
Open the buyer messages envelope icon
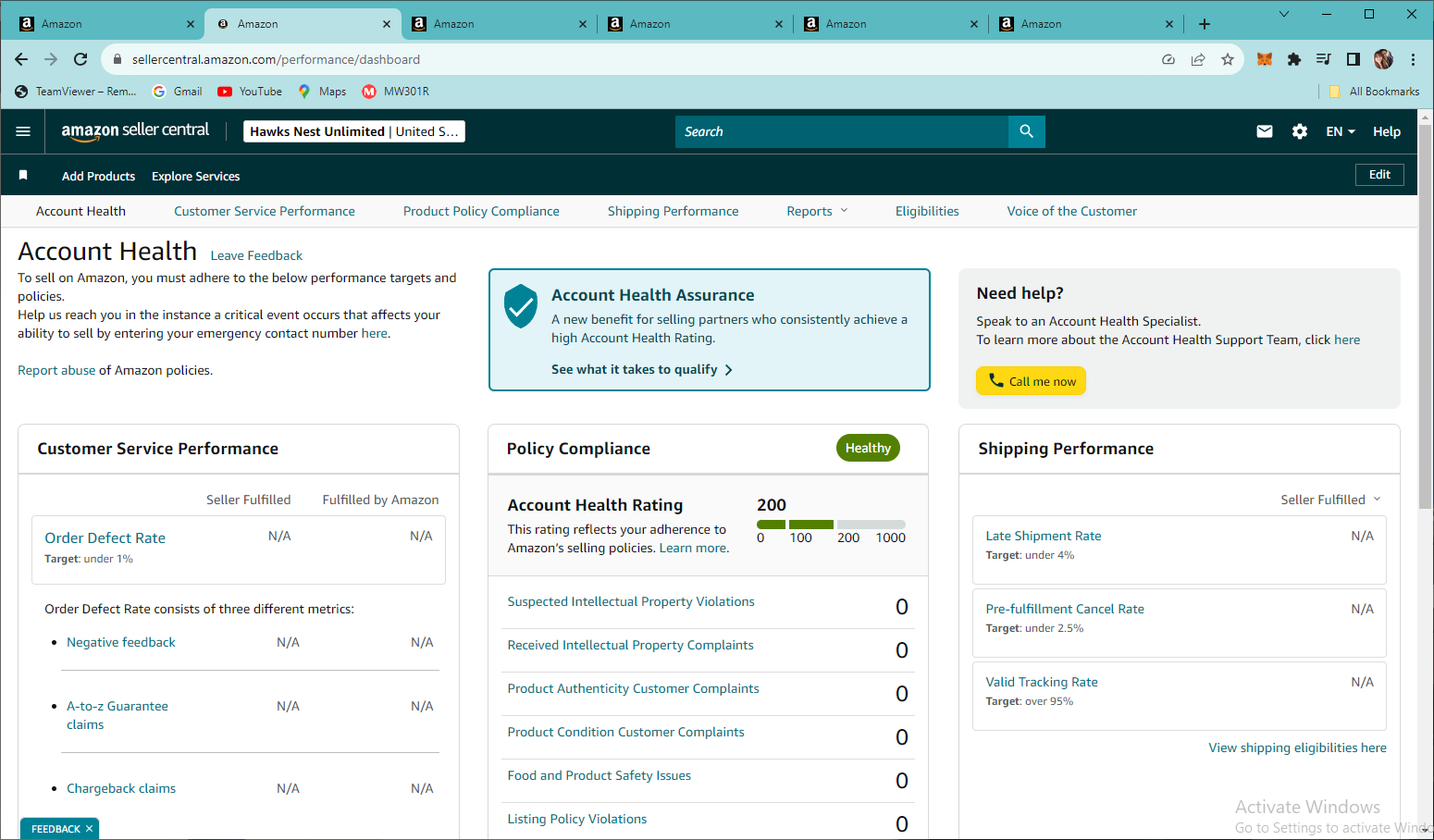pyautogui.click(x=1264, y=131)
